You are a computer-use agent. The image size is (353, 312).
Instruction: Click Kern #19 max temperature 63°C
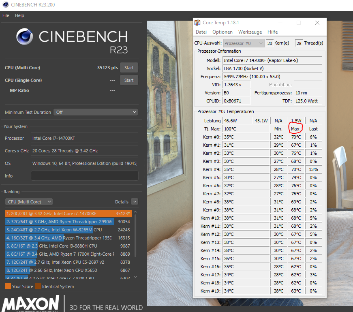(296, 291)
